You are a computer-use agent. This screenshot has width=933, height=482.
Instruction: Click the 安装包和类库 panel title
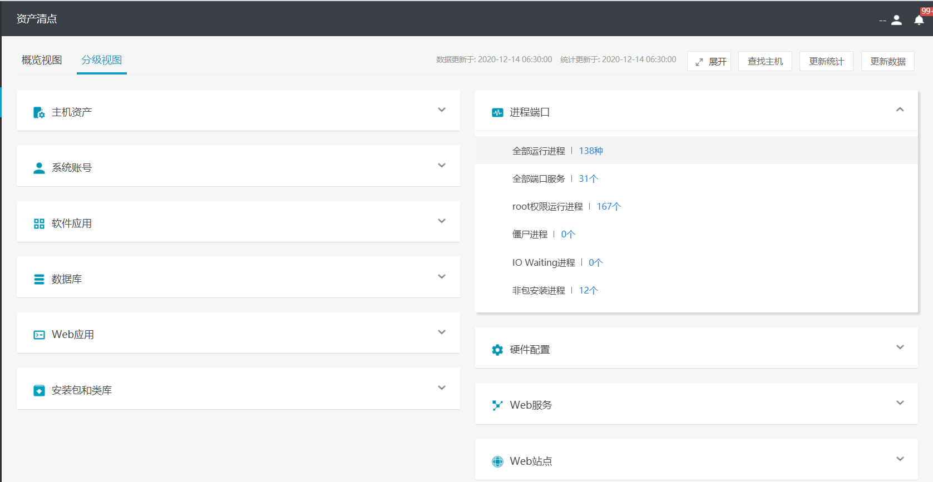pyautogui.click(x=82, y=390)
